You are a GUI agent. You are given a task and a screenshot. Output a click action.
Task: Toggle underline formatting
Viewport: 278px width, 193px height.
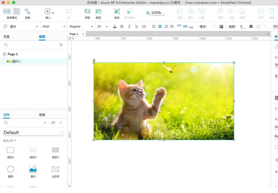(x=136, y=27)
